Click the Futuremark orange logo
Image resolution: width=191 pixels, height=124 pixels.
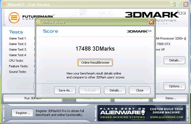pos(14,18)
